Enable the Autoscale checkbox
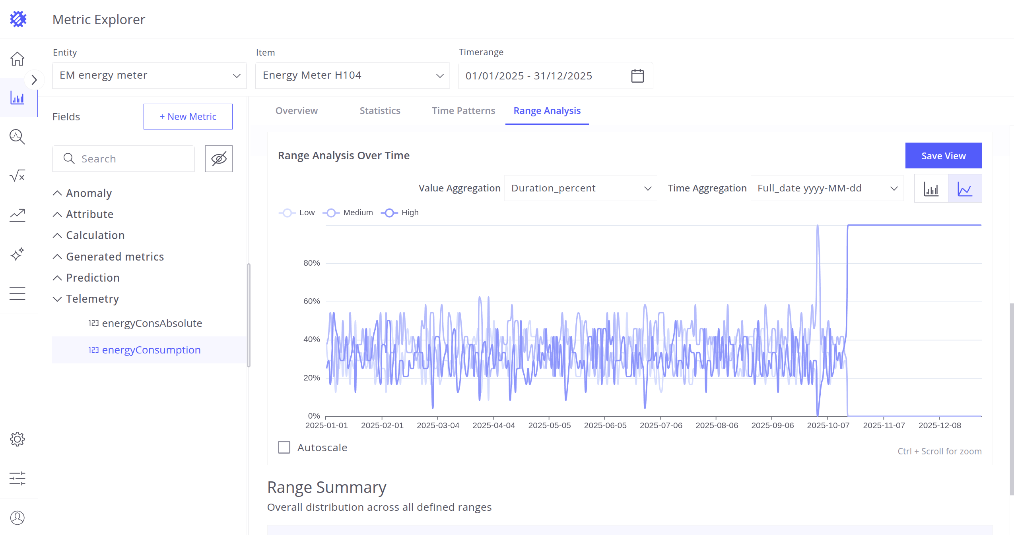This screenshot has height=535, width=1014. (x=284, y=447)
